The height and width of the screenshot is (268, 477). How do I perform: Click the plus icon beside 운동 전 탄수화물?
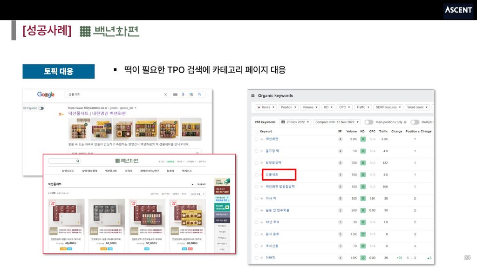point(262,210)
